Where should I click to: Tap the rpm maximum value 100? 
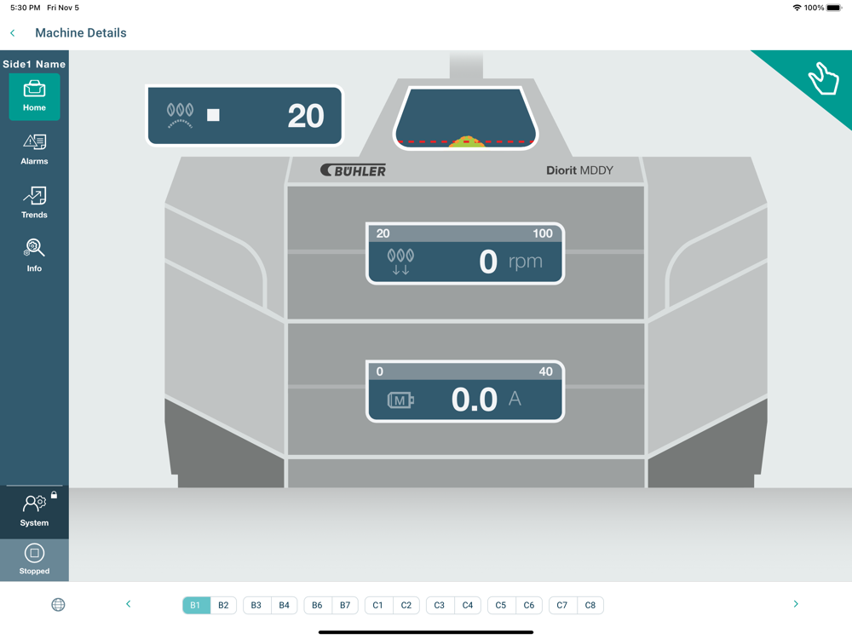pyautogui.click(x=542, y=233)
